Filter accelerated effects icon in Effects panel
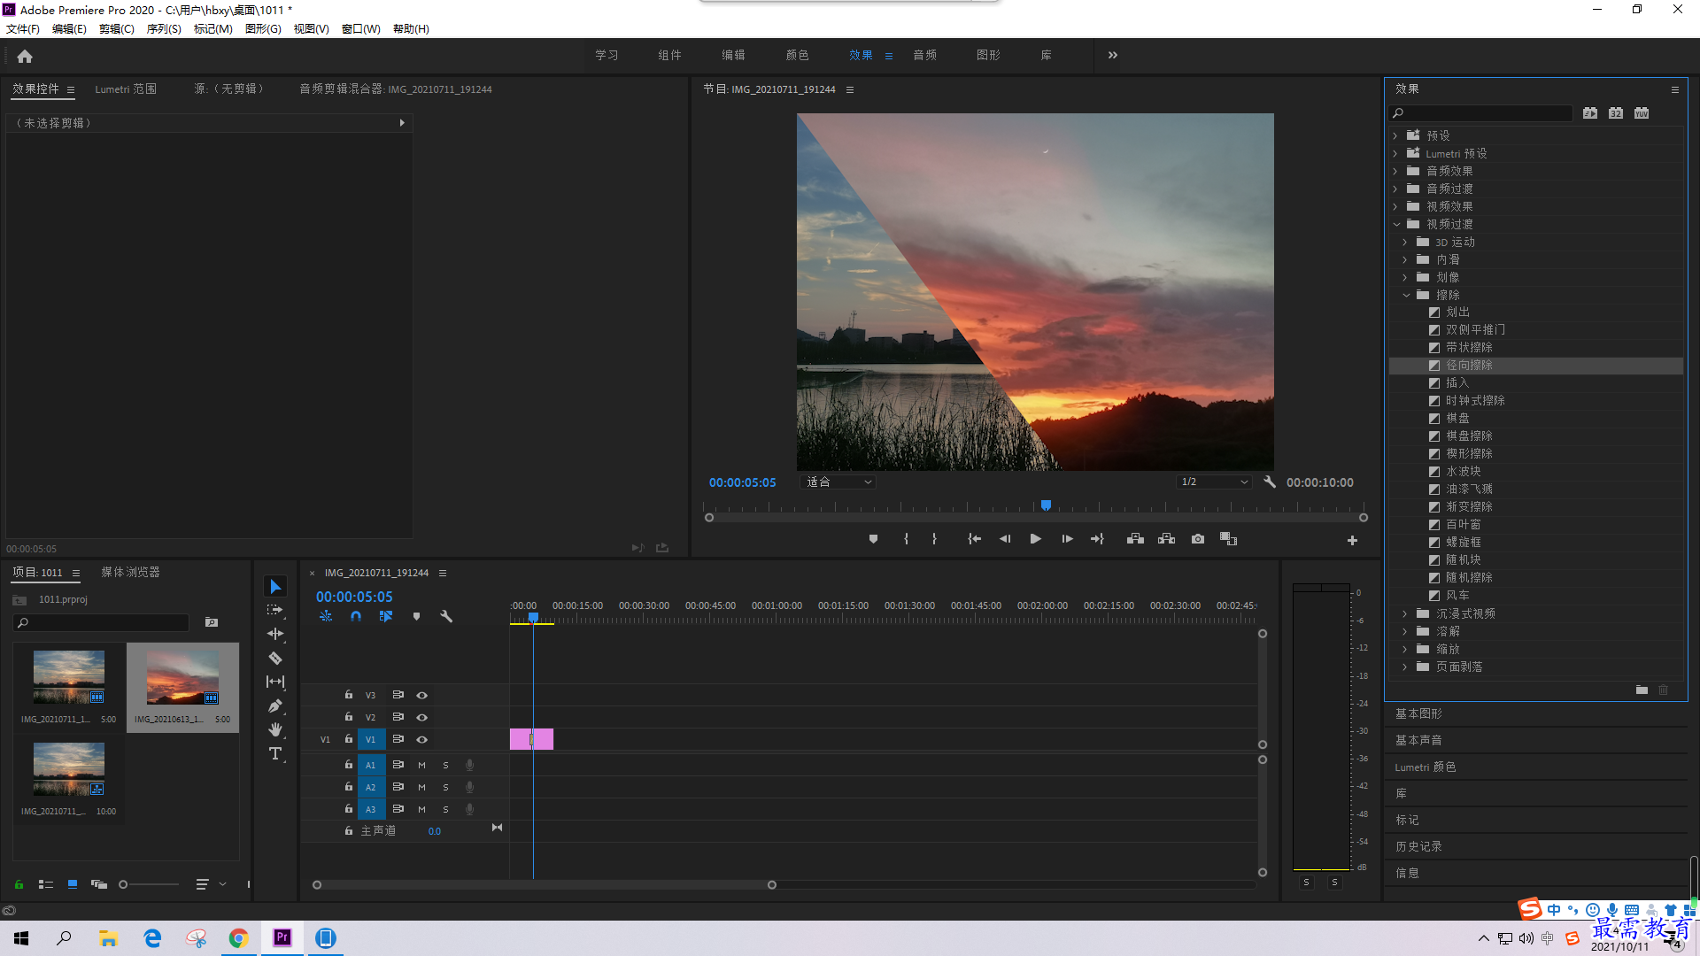 pyautogui.click(x=1590, y=113)
